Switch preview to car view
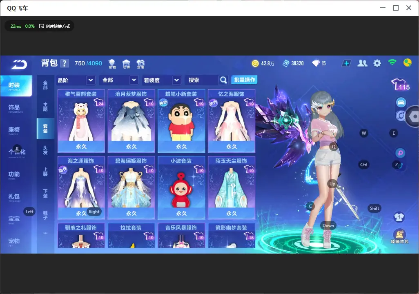The width and height of the screenshot is (419, 294). pyautogui.click(x=401, y=102)
